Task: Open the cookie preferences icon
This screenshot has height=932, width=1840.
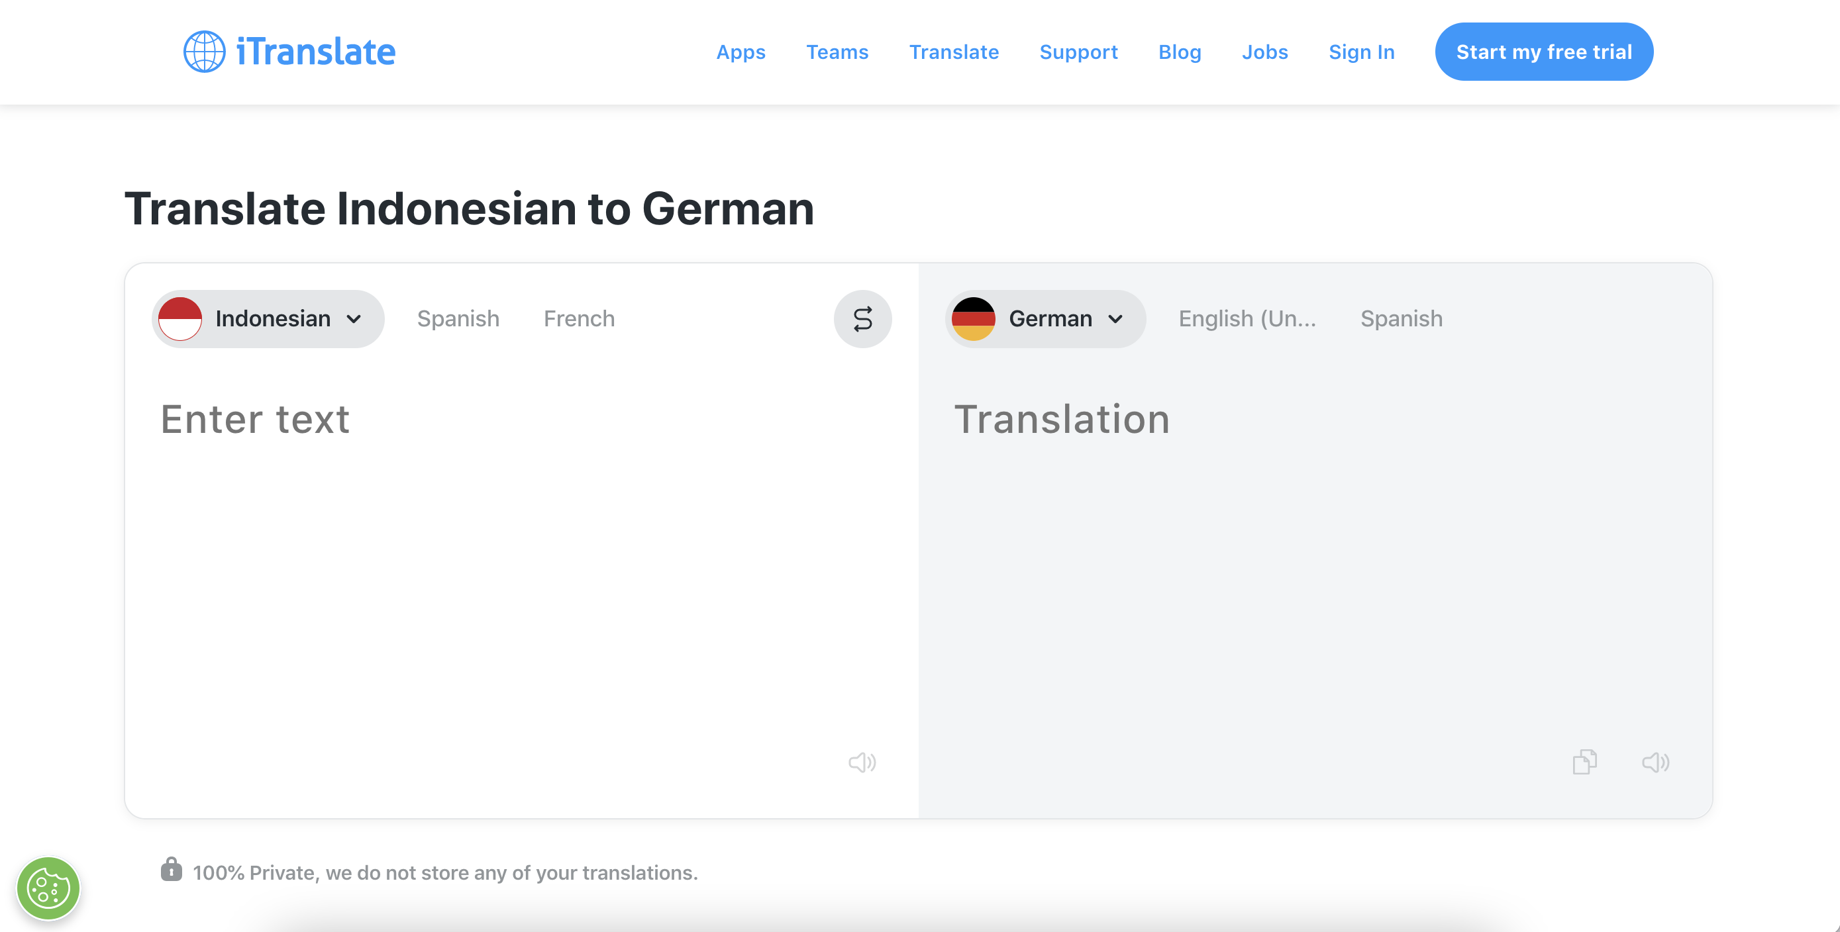Action: point(48,888)
